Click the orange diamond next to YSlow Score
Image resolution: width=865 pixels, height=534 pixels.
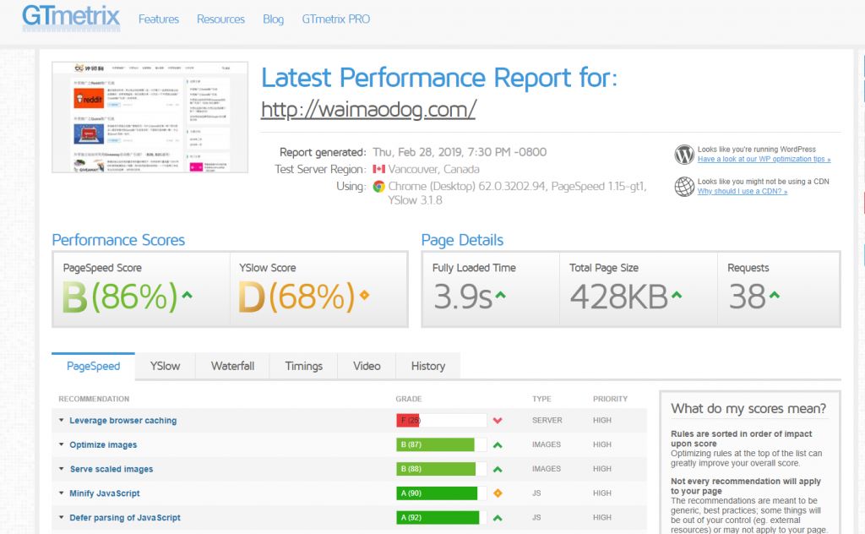point(364,296)
